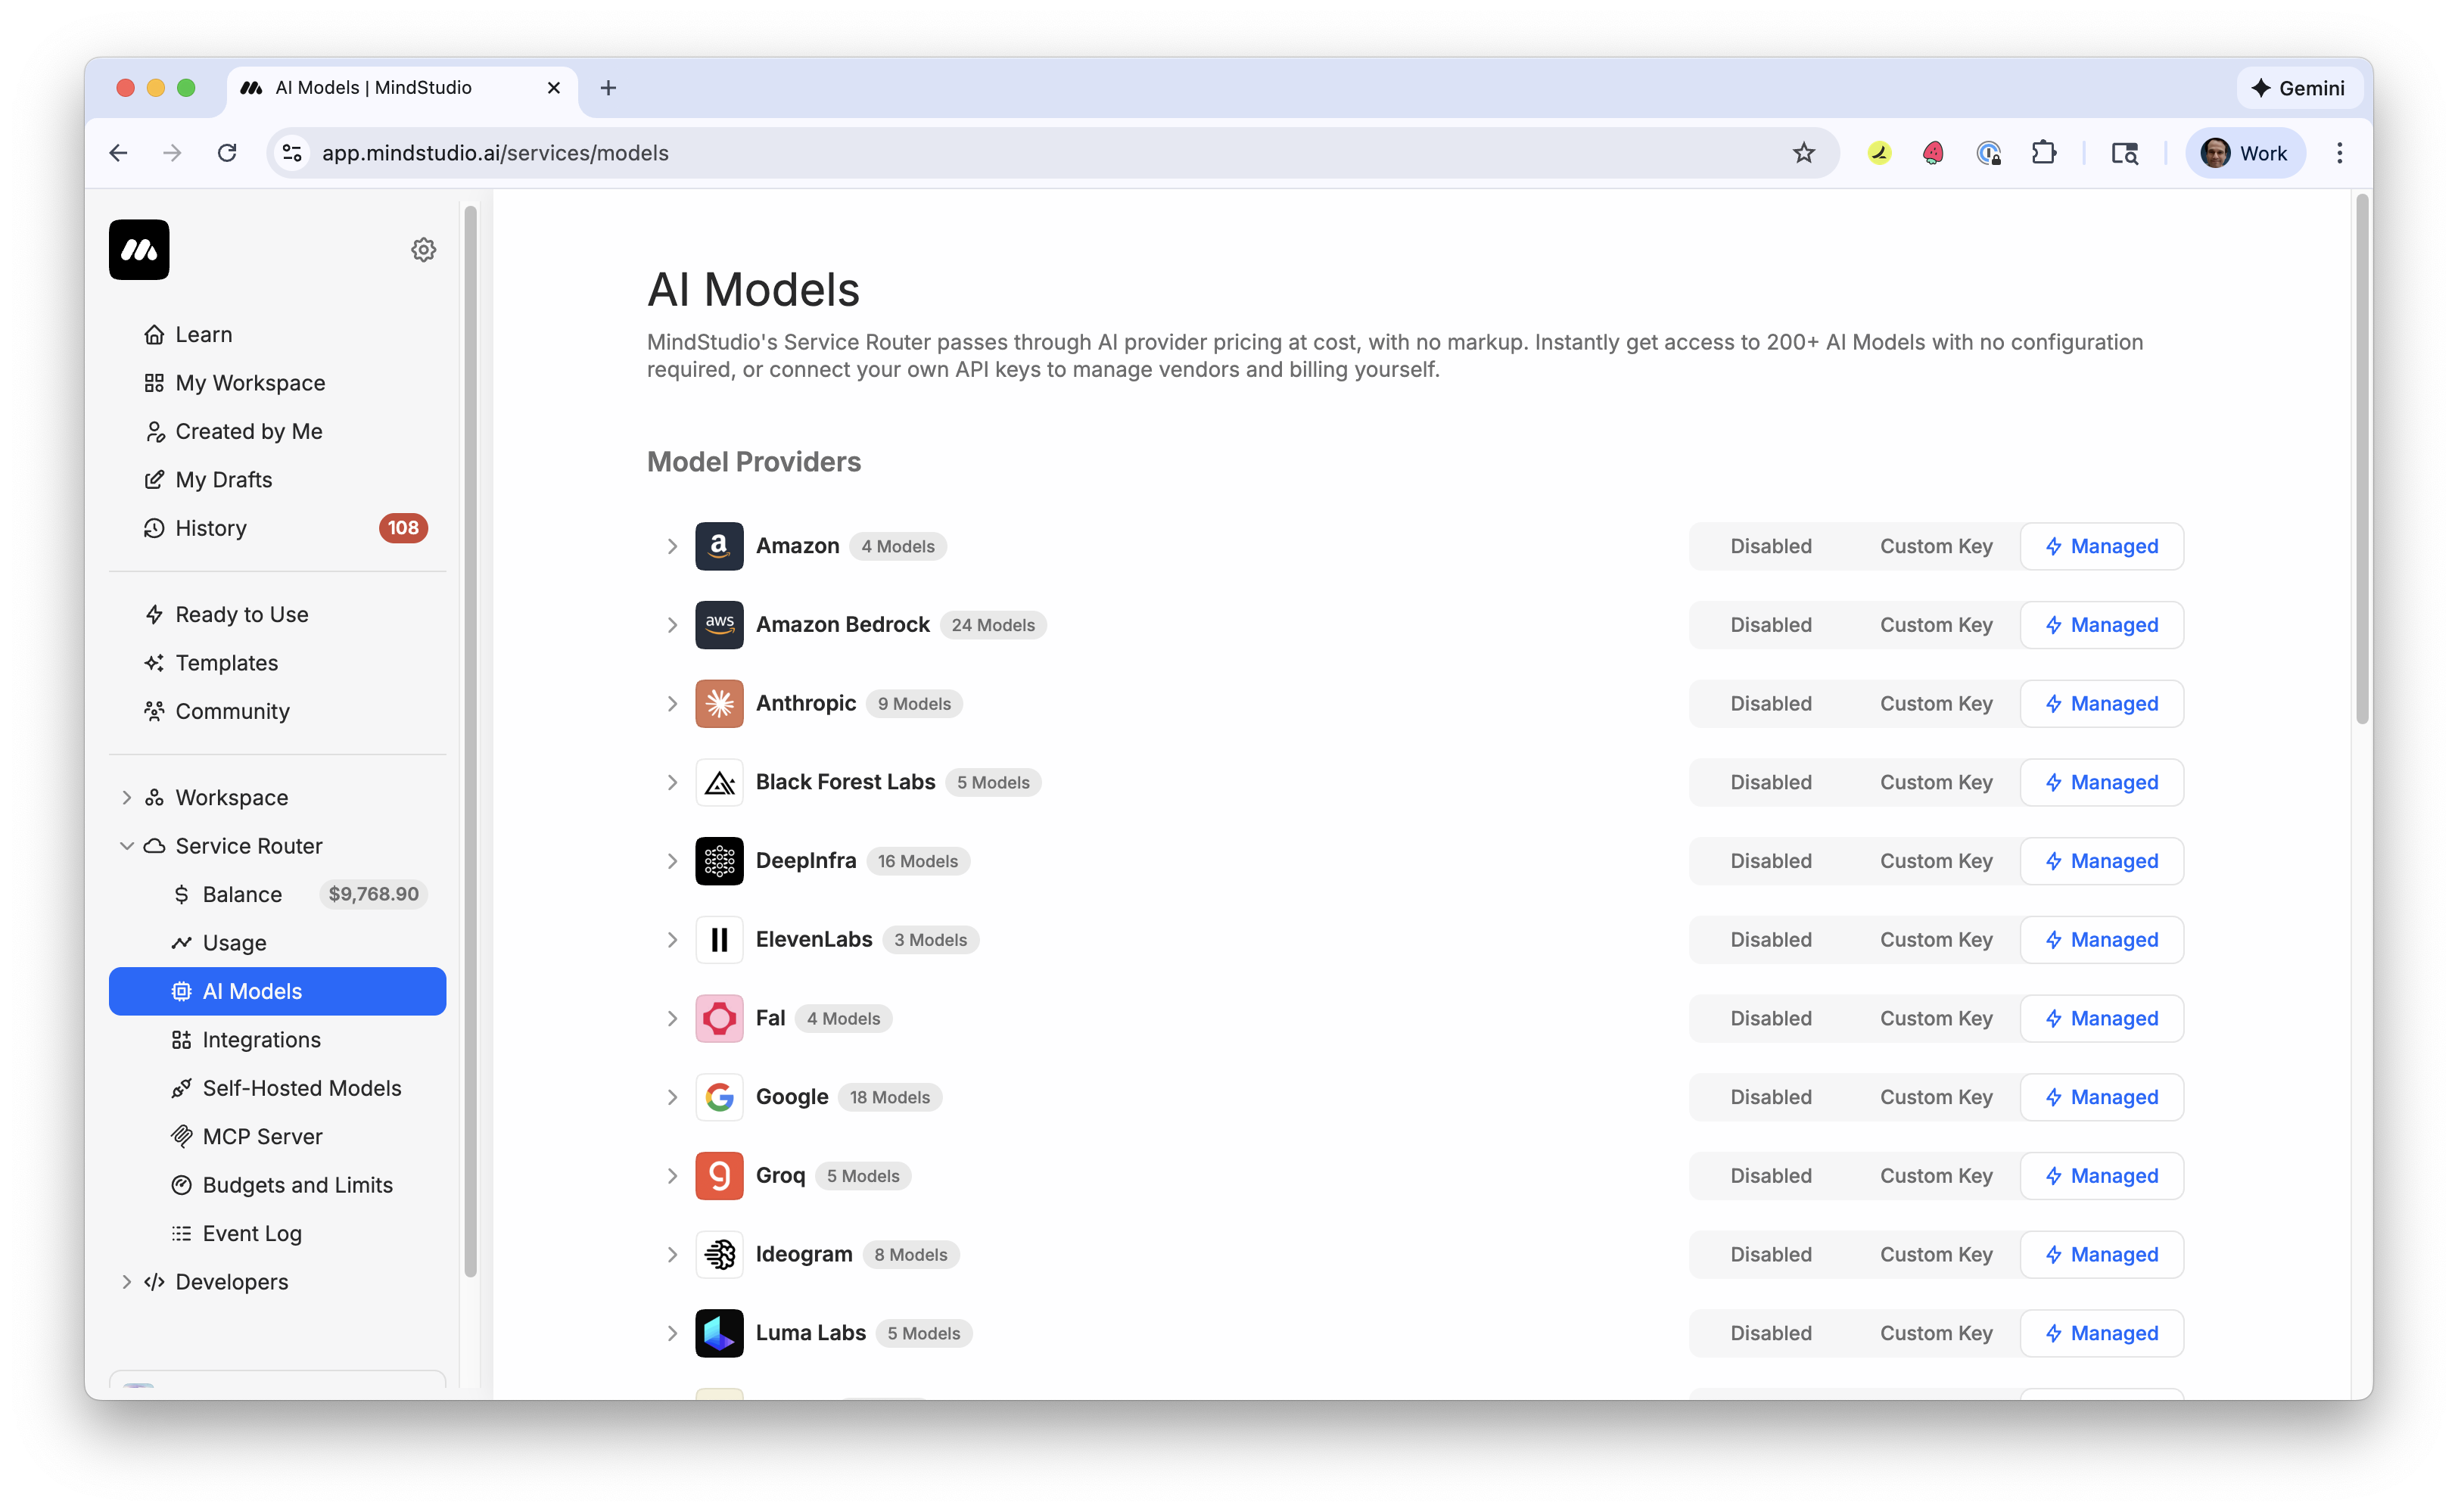Open the Event Log
Viewport: 2458px width, 1512px height.
point(252,1233)
